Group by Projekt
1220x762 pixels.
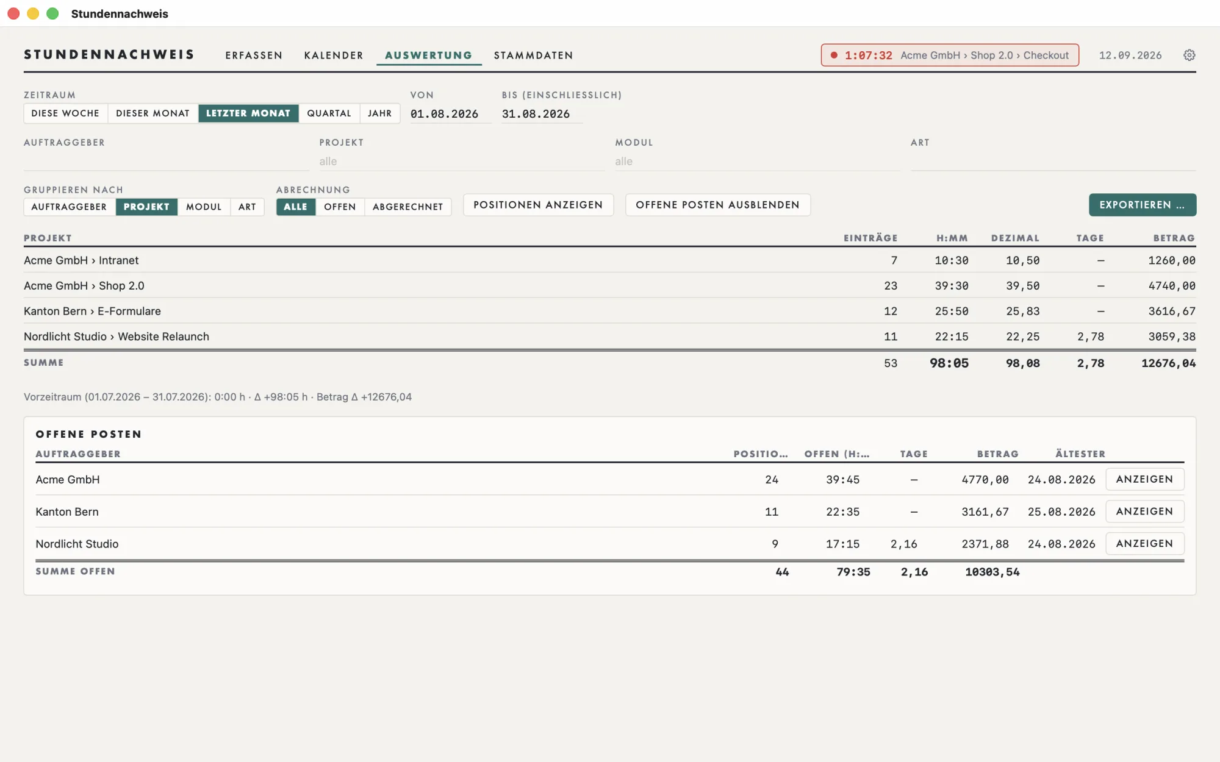coord(147,207)
